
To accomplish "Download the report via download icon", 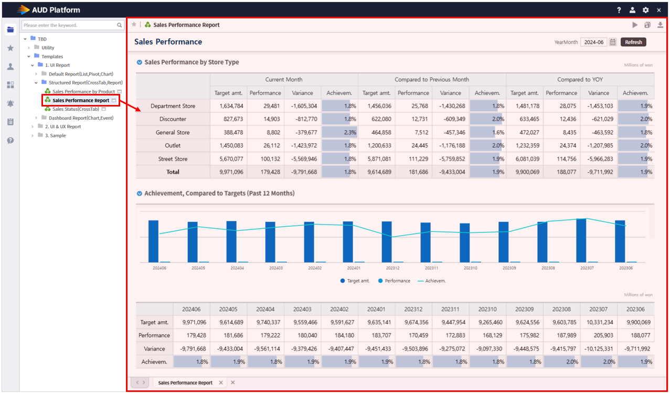I will (660, 25).
